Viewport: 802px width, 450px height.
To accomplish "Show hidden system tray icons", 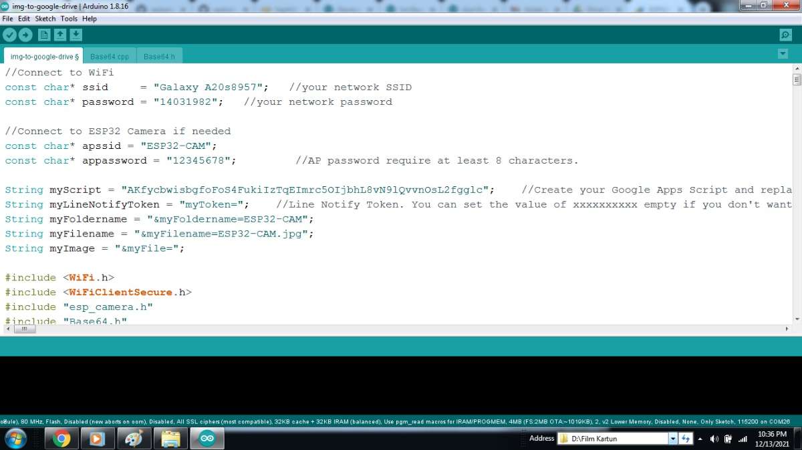I will [x=700, y=439].
